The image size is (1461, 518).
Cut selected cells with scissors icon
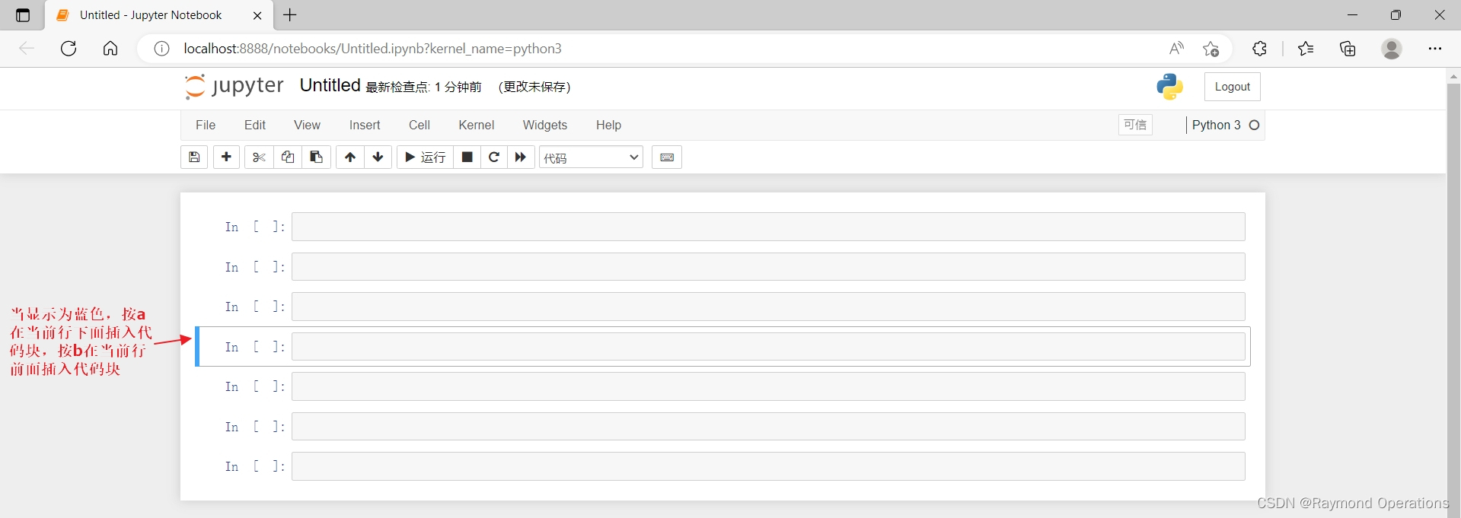point(259,157)
